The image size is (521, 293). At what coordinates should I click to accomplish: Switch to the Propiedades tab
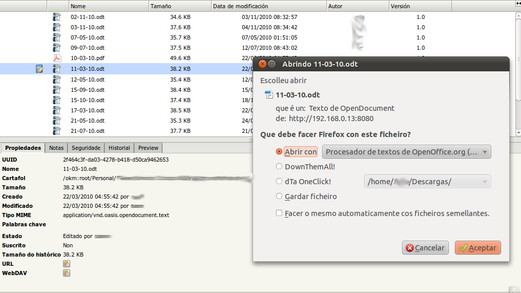tap(23, 148)
